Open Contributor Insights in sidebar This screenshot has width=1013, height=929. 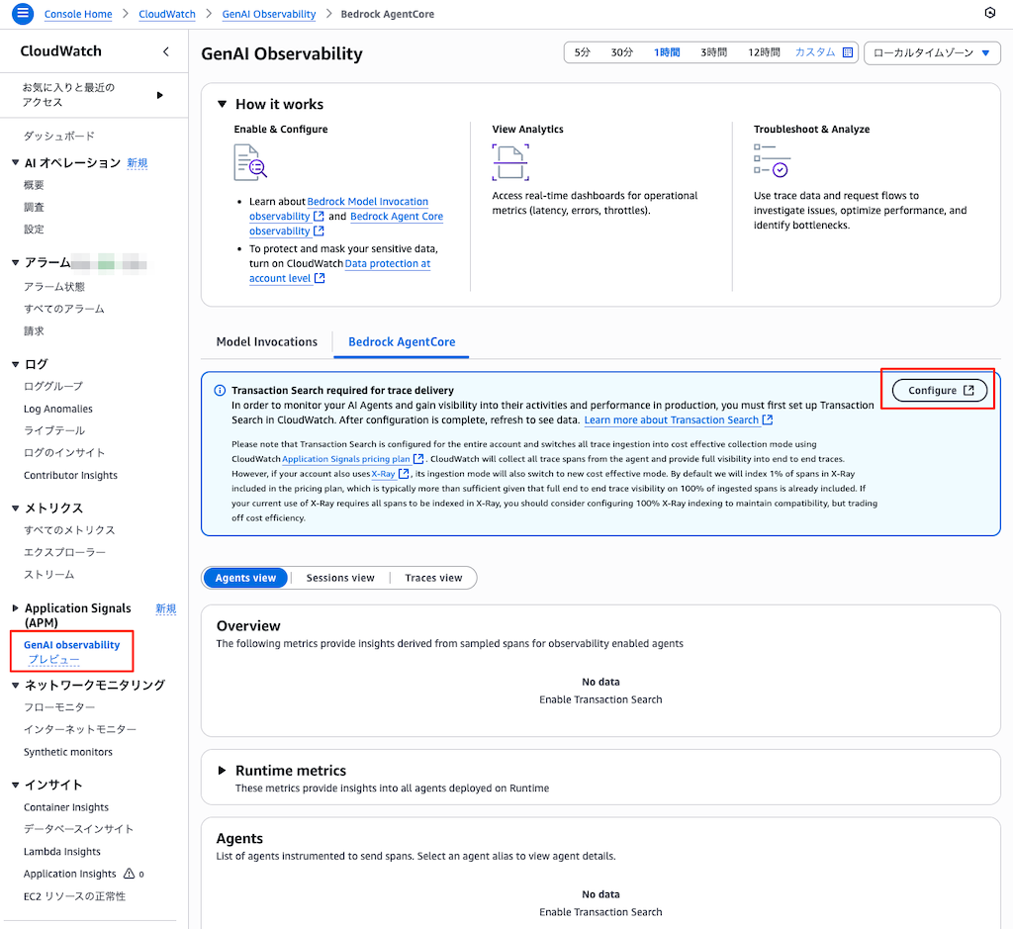tap(70, 475)
